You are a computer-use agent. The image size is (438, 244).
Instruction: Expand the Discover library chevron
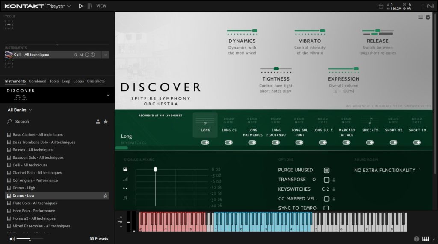pyautogui.click(x=108, y=95)
